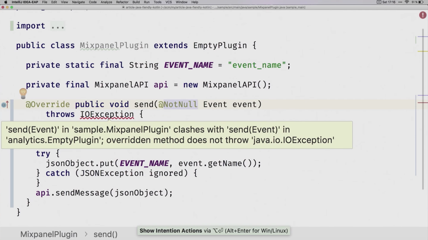
Task: Open the Navigate menu
Action: point(78,2)
